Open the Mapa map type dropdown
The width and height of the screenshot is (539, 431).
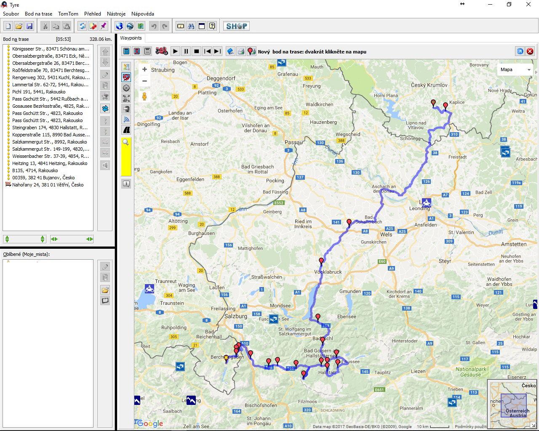[x=515, y=69]
